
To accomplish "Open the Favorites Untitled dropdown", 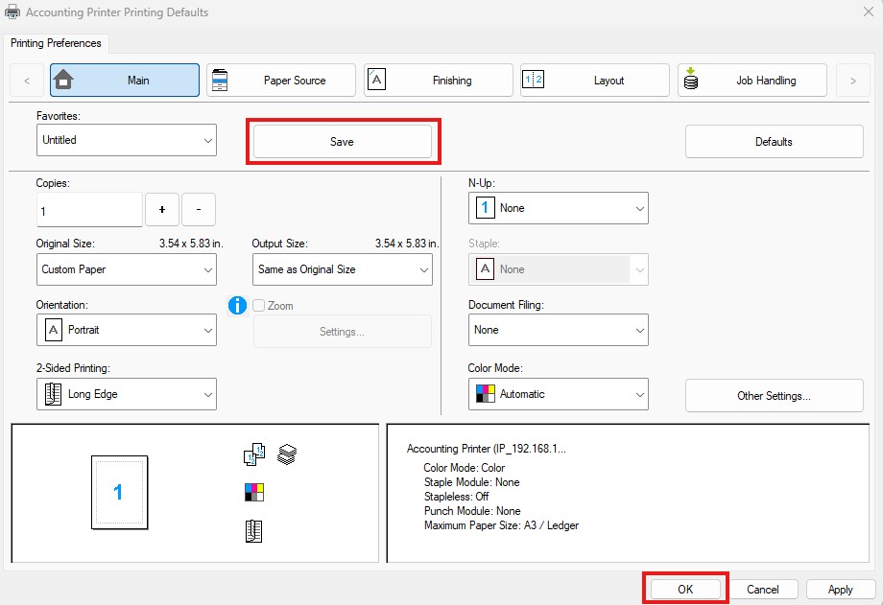I will click(x=126, y=140).
